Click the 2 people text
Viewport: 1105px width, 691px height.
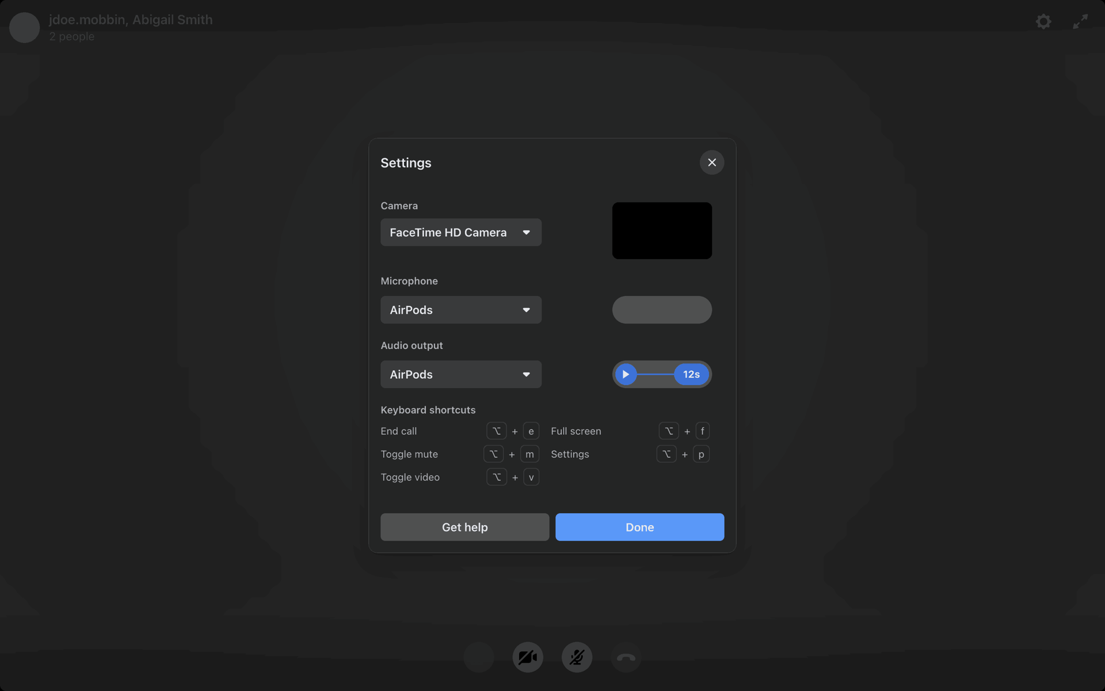72,36
